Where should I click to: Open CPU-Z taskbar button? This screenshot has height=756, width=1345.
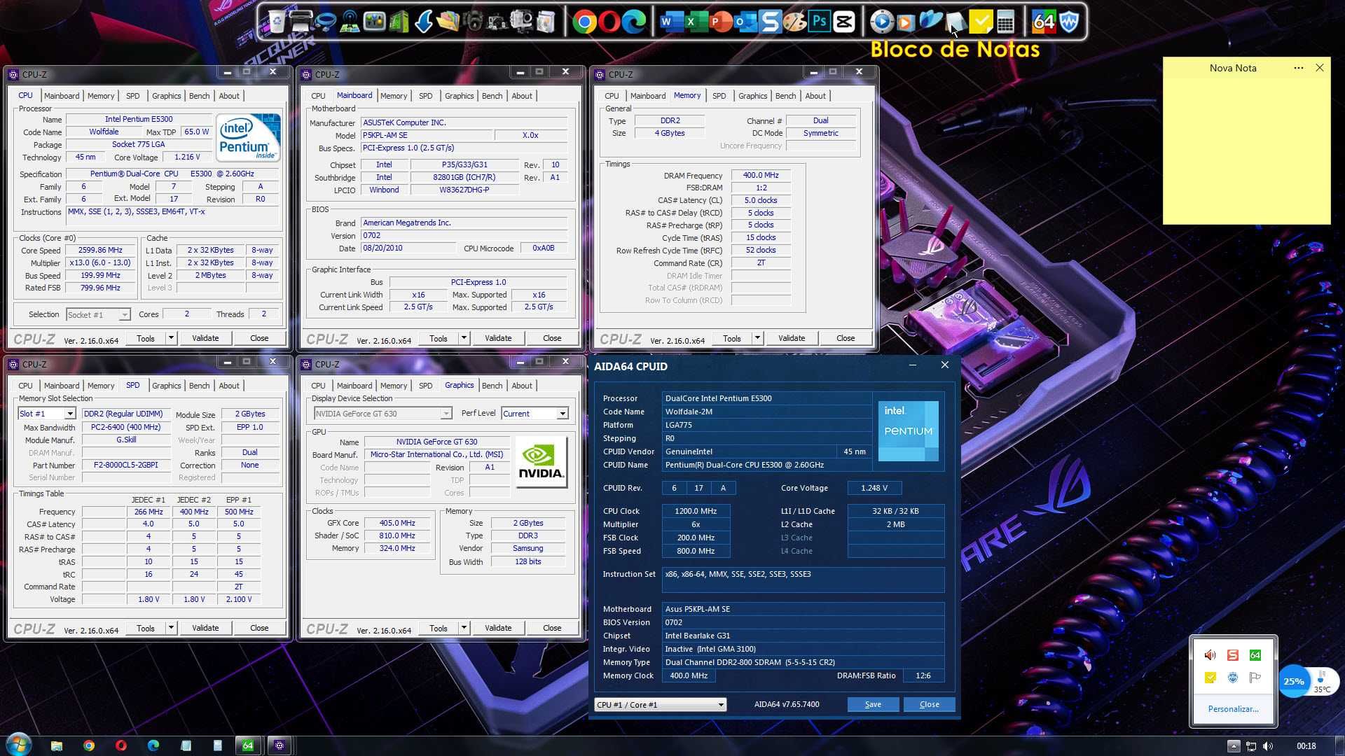(x=280, y=745)
